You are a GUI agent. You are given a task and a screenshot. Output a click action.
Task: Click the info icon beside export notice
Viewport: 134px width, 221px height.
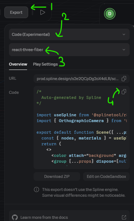tap(36, 189)
